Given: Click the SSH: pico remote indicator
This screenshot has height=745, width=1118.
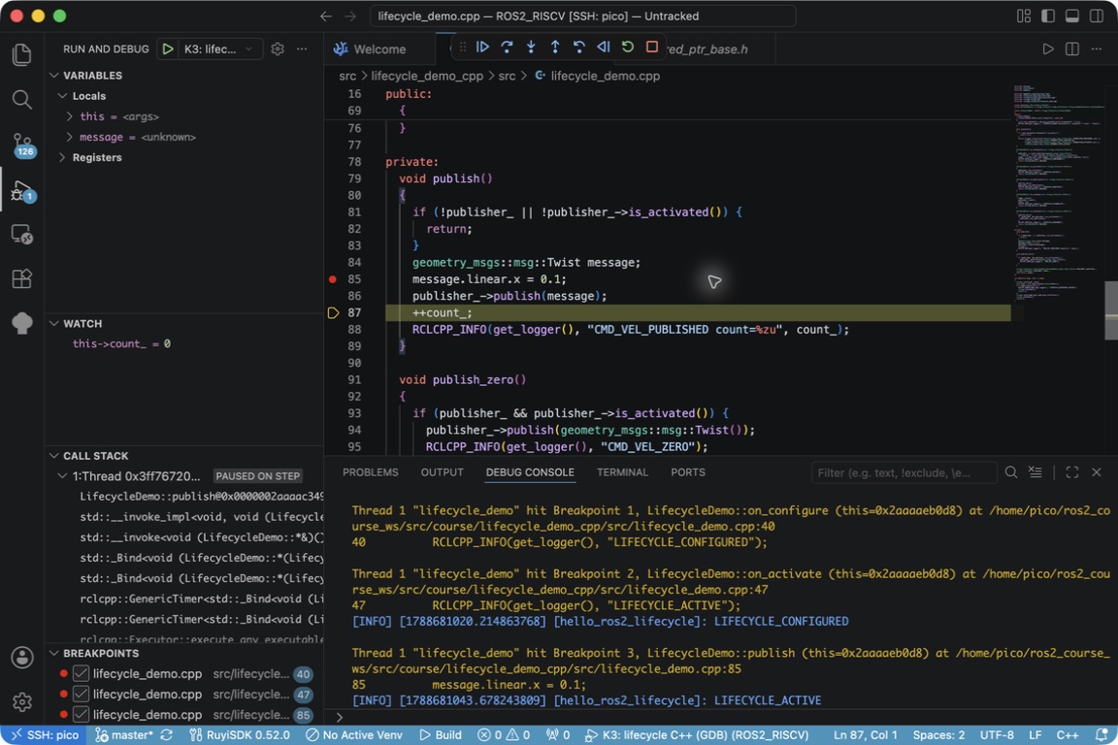Looking at the screenshot, I should point(45,735).
